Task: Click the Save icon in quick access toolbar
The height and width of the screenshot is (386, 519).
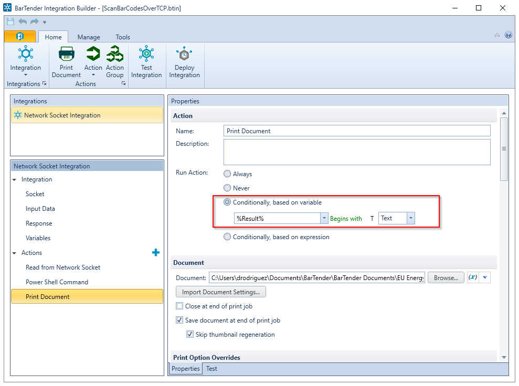Action: click(10, 22)
